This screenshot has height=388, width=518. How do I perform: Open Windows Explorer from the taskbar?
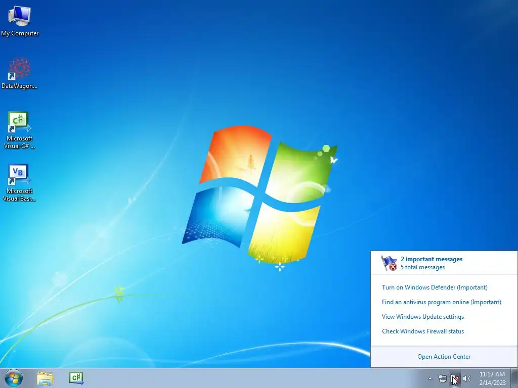point(45,378)
